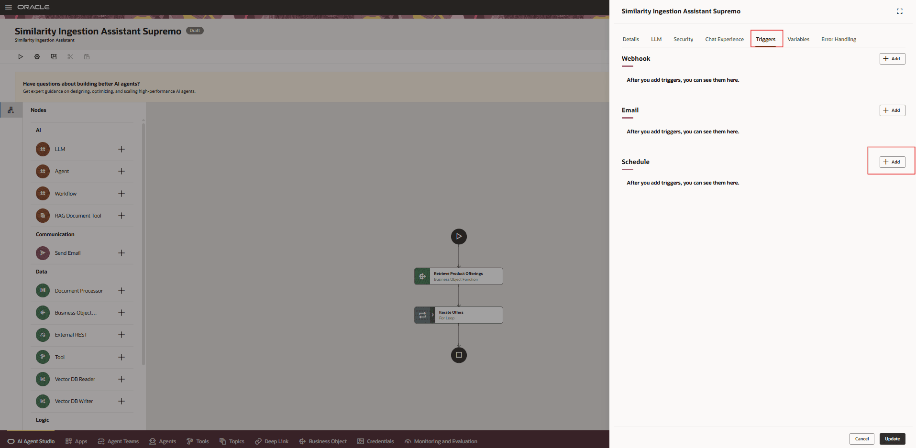Open Topics from the bottom navigation
This screenshot has height=448, width=916.
pyautogui.click(x=232, y=441)
